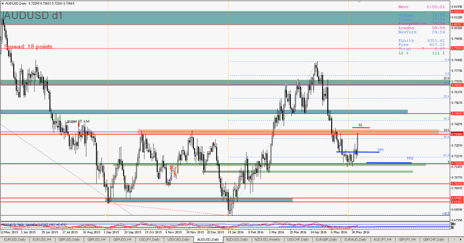
Task: Open the EURAUD,Daily chart tab
Action: point(355,240)
